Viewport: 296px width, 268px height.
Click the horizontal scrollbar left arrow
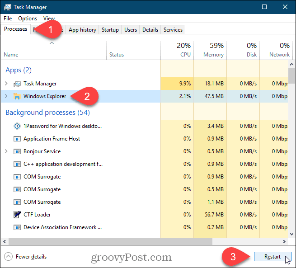(x=5, y=242)
